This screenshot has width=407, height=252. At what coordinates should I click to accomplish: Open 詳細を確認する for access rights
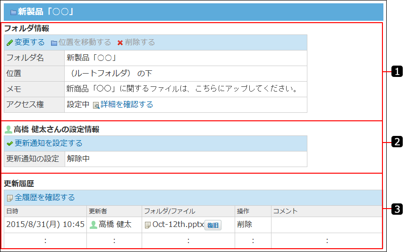point(127,105)
